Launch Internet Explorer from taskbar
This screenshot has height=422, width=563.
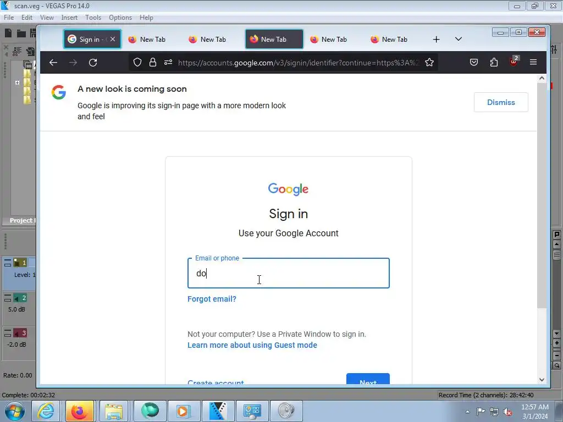(47, 411)
